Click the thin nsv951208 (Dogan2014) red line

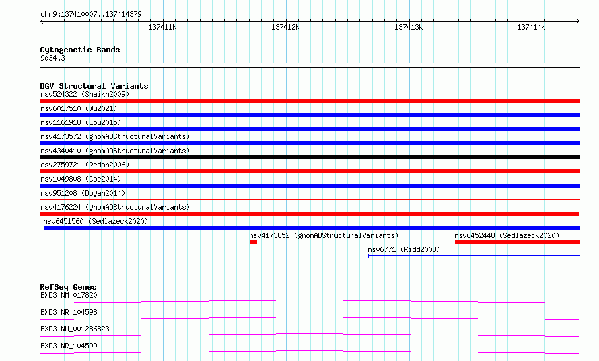pos(310,199)
